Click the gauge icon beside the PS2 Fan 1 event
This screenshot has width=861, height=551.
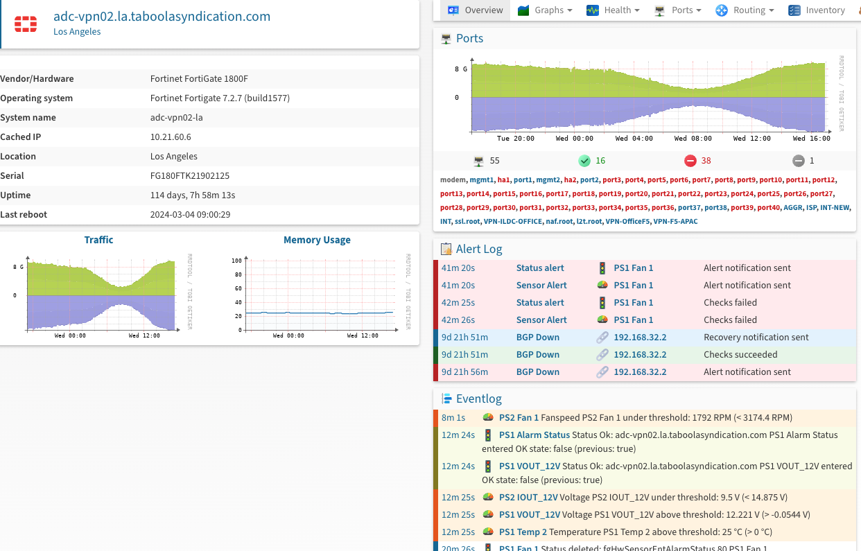(488, 418)
